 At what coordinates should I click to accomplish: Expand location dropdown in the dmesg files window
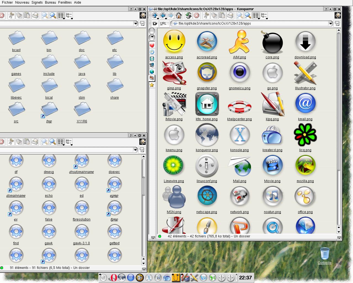(x=135, y=150)
